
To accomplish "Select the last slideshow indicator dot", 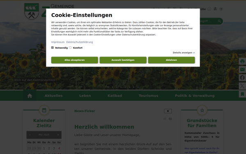I will click(138, 87).
